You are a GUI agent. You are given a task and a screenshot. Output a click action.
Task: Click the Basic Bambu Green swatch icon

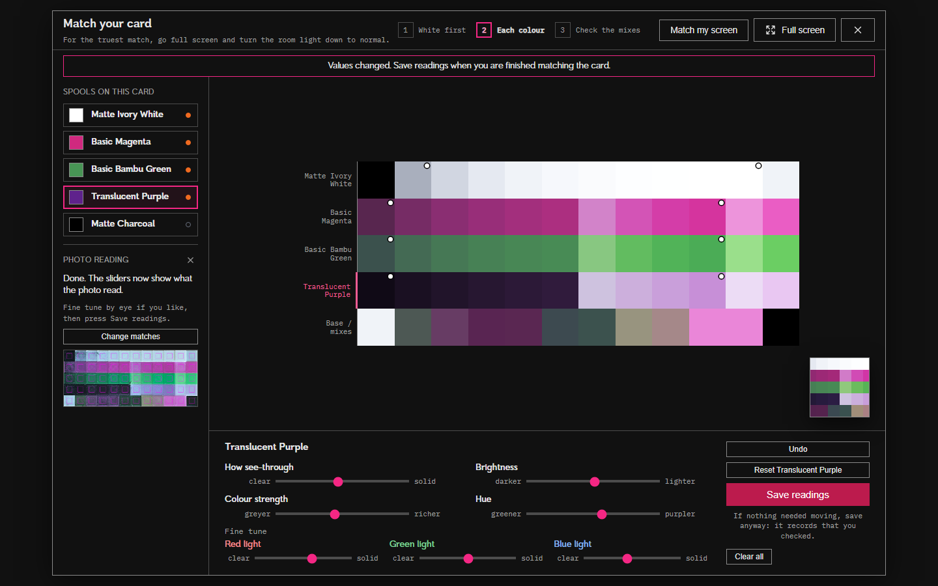coord(76,170)
